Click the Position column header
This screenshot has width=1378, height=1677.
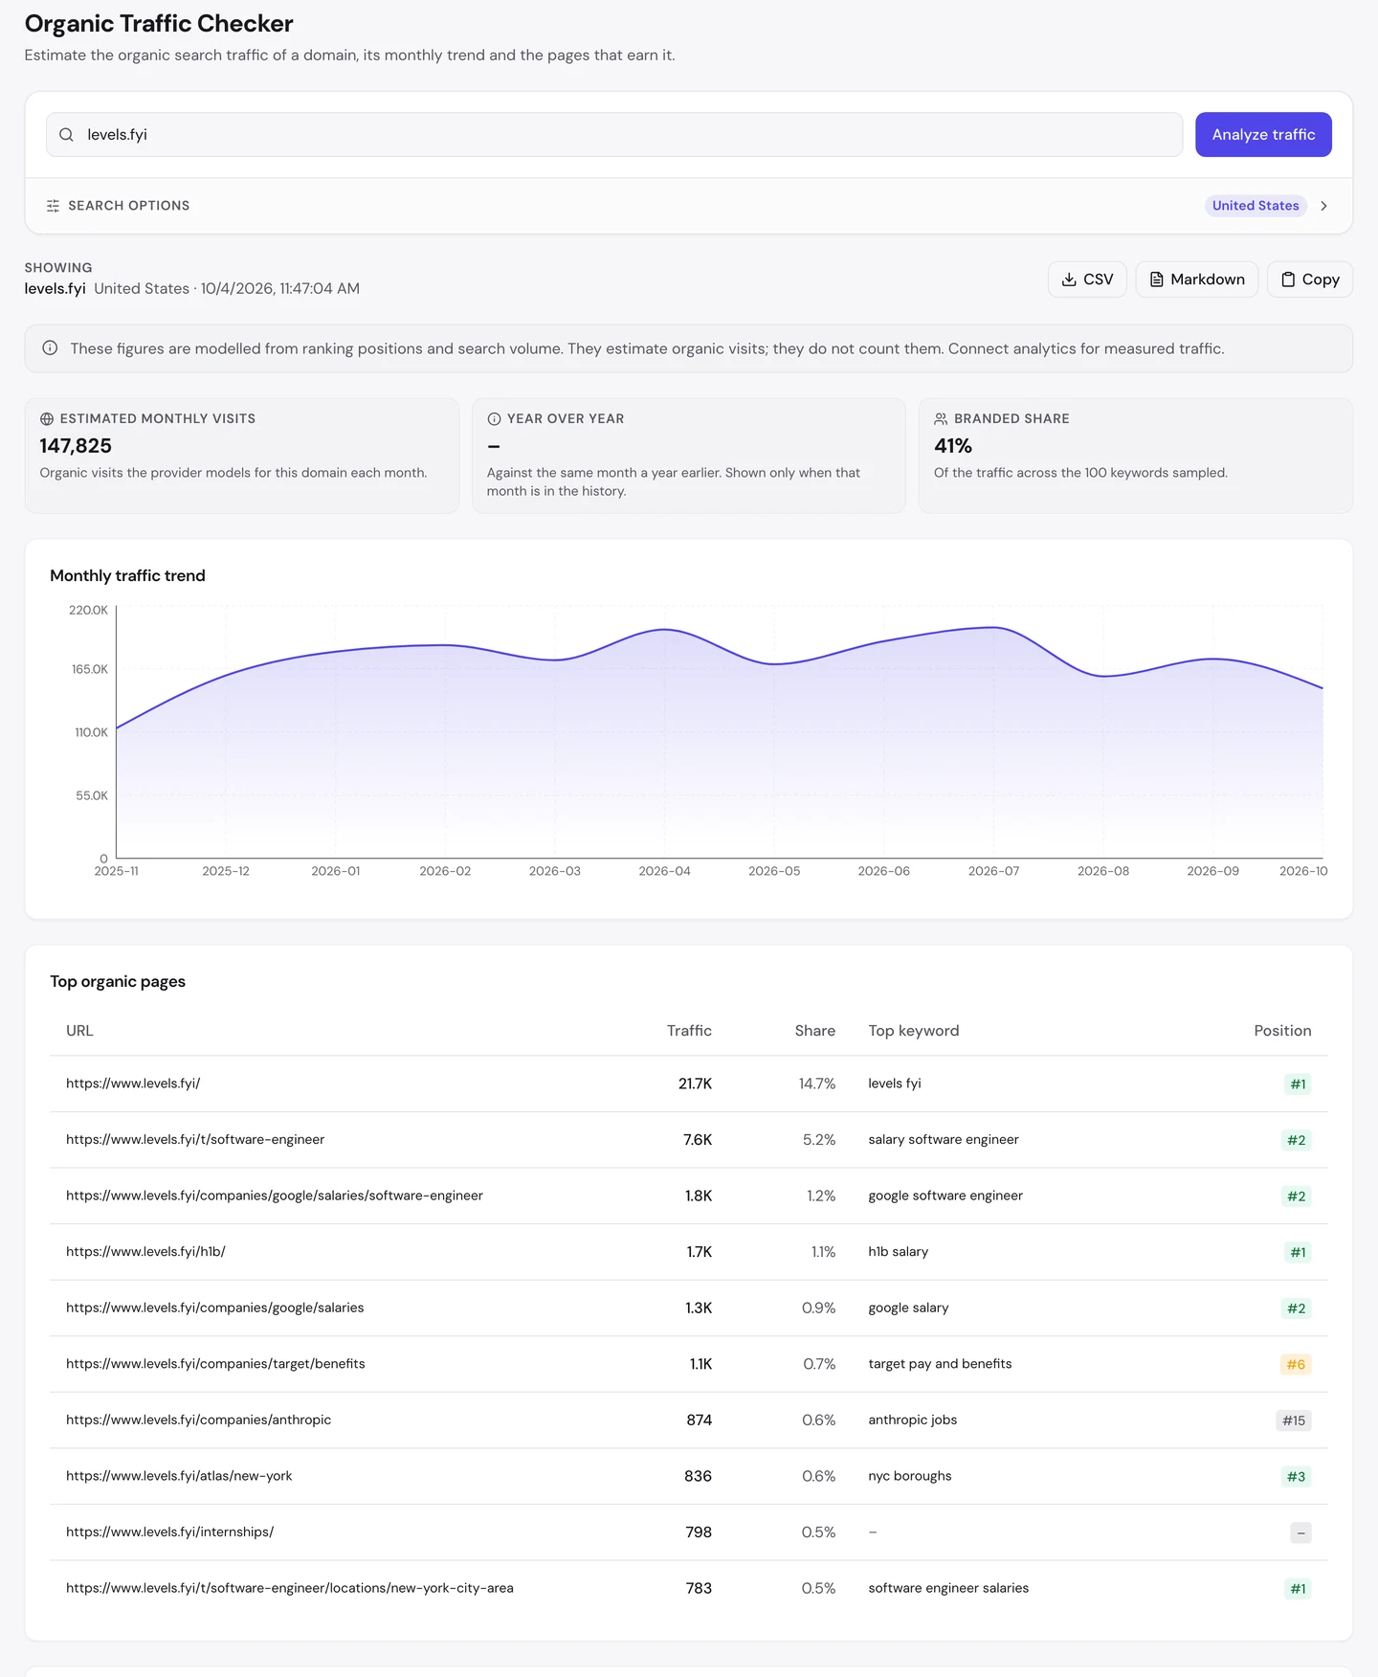[x=1282, y=1031]
